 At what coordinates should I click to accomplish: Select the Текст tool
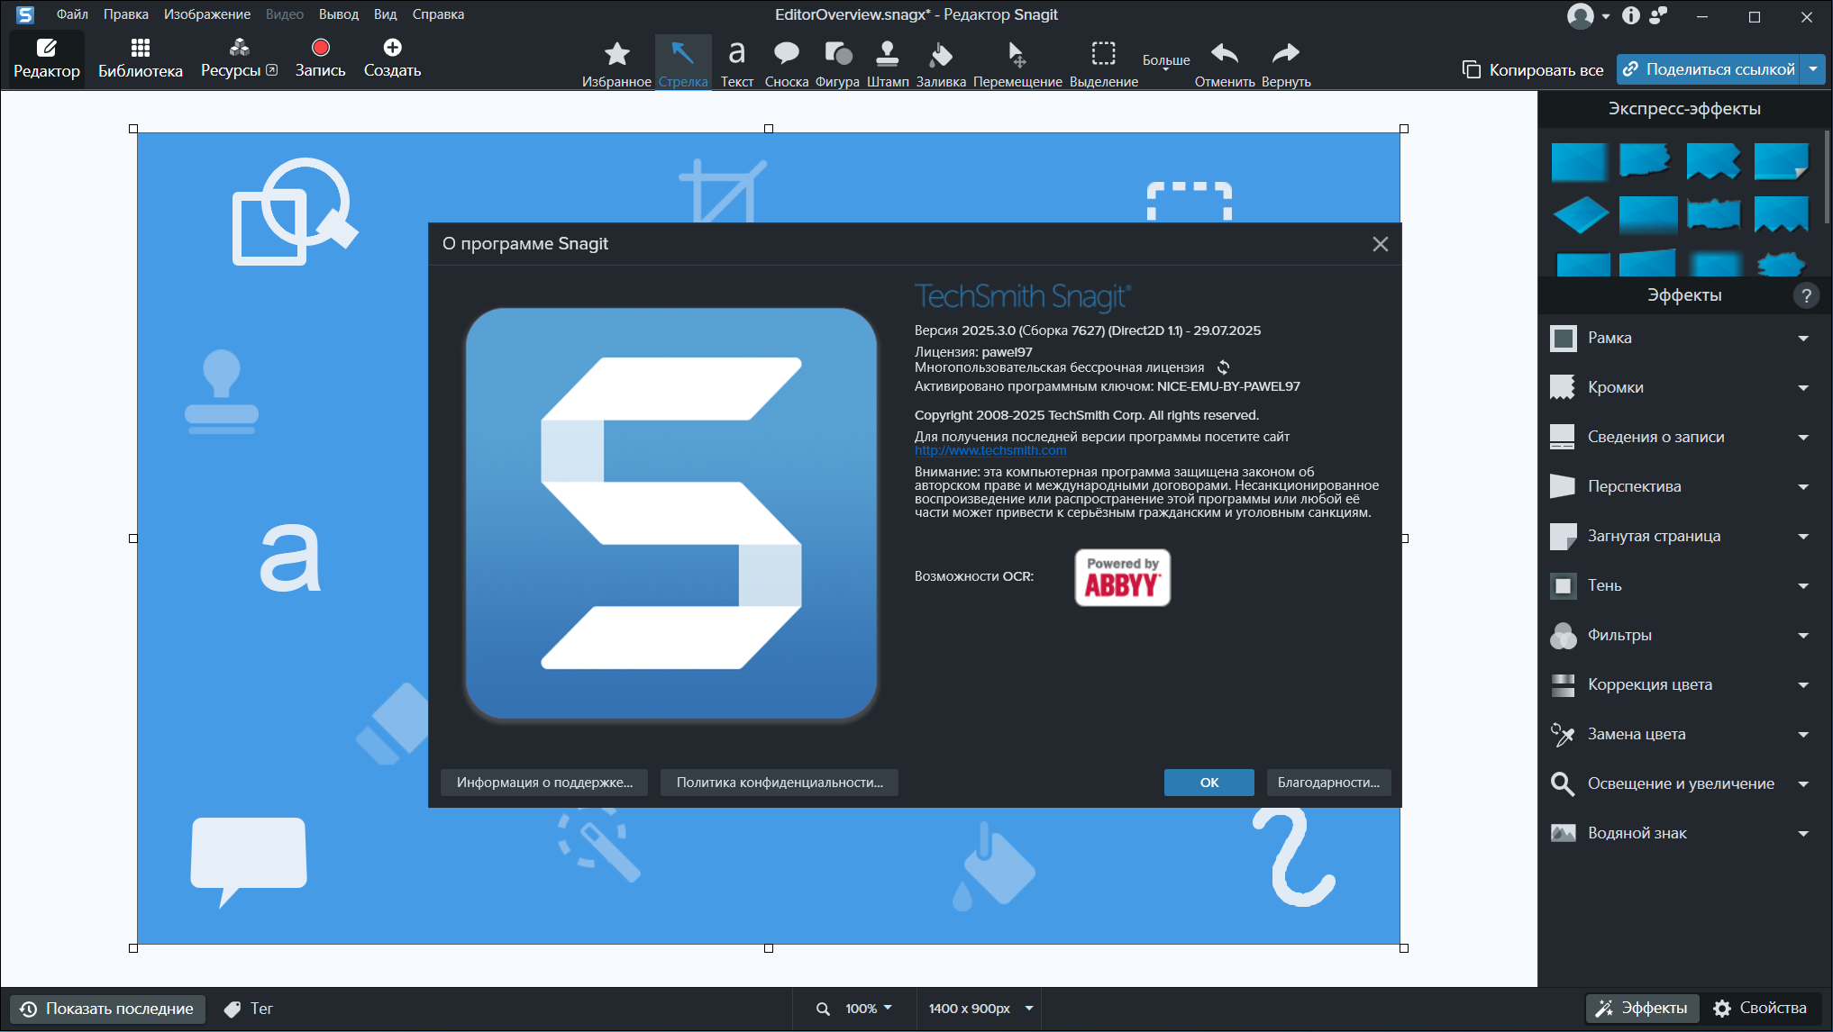(737, 62)
